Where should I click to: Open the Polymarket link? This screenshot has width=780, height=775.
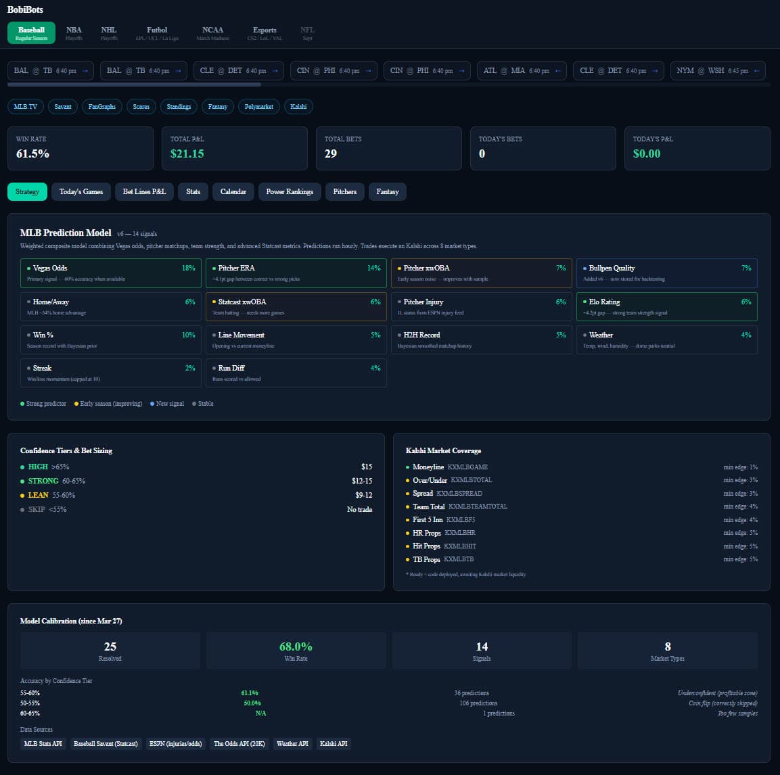(258, 106)
